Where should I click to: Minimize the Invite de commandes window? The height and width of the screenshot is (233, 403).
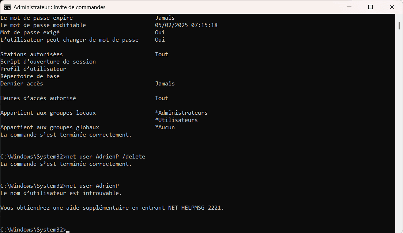349,7
